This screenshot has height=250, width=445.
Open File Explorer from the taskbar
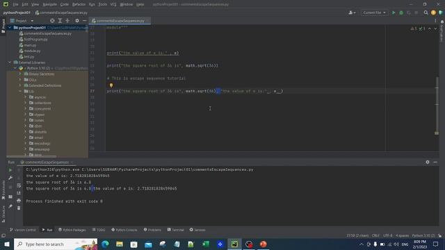[x=120, y=244]
